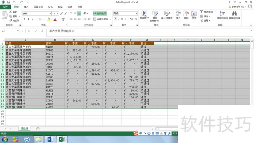Screen dimensions: 254x143
Task: Toggle Italic formatting
Action: pyautogui.click(x=28, y=19)
